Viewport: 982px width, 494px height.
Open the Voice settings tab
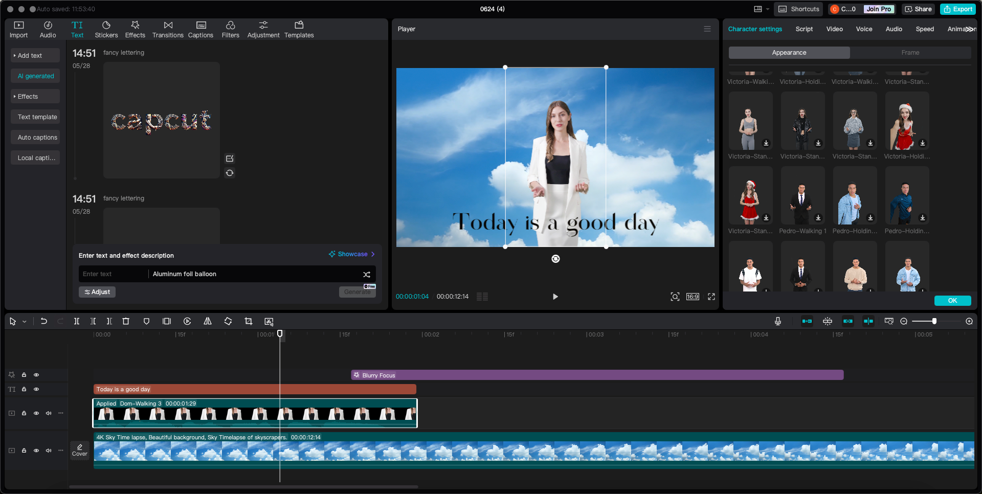(864, 29)
